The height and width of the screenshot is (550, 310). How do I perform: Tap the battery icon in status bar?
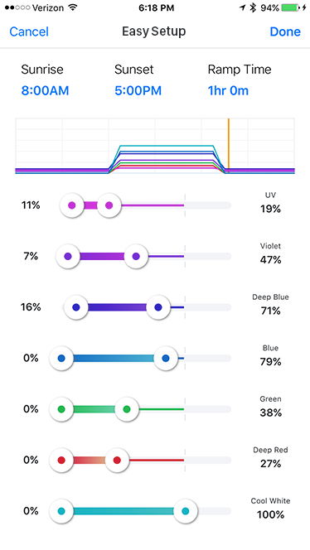click(x=290, y=7)
